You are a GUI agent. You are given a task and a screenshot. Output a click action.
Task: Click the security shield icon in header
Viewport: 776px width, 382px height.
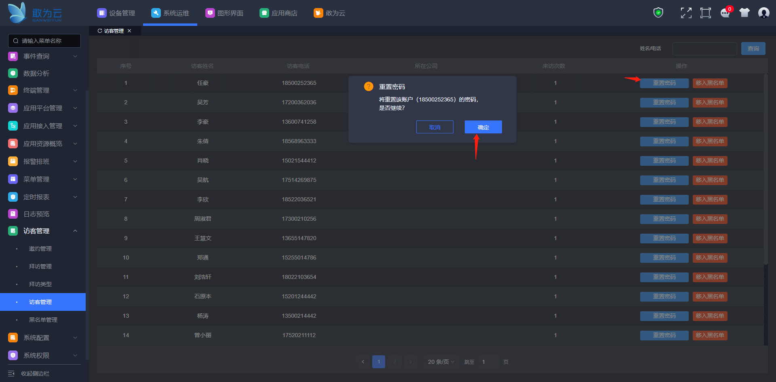click(x=658, y=13)
